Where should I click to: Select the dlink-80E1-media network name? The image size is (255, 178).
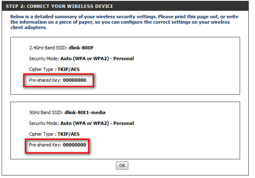(88, 112)
